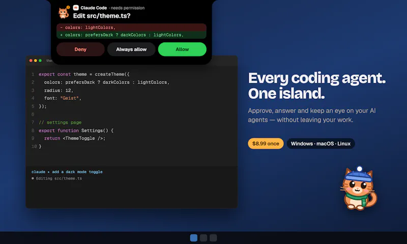
Task: Click the green maximize dot of editor window
Action: (40, 61)
